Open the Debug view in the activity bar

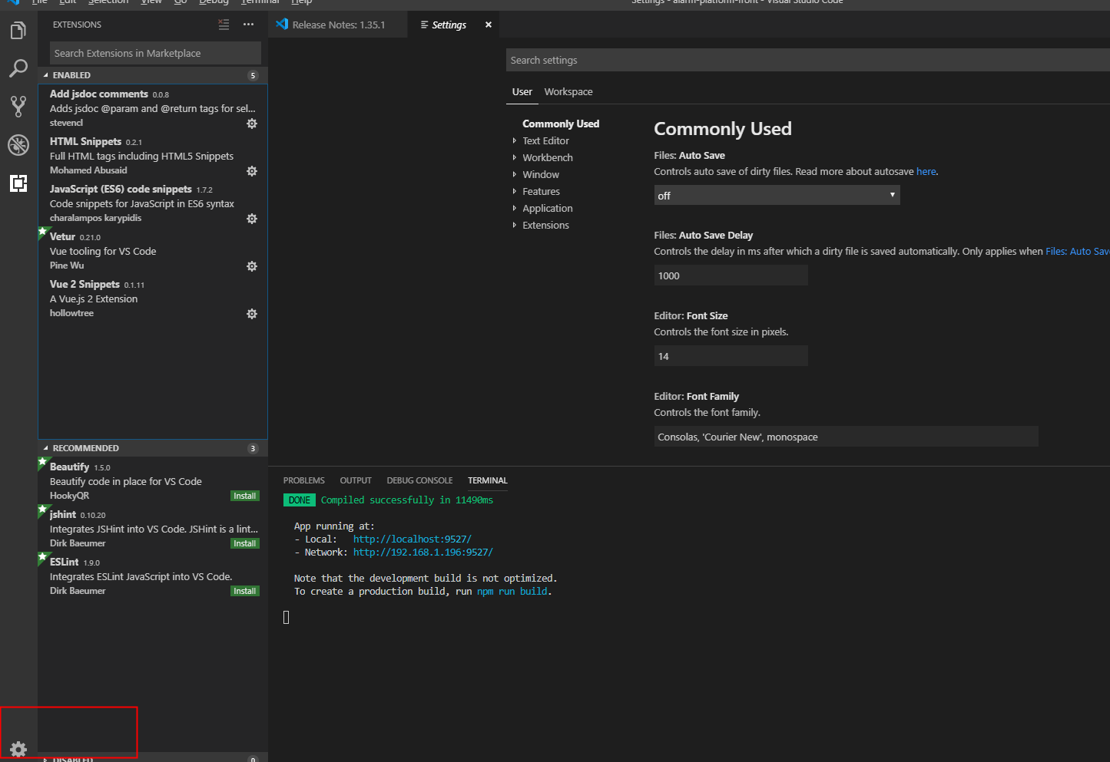[18, 144]
